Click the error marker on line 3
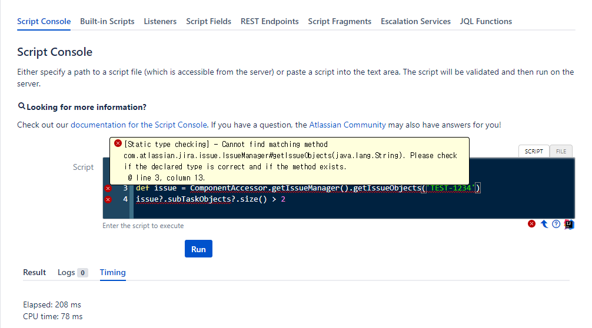Image resolution: width=592 pixels, height=328 pixels. [108, 188]
